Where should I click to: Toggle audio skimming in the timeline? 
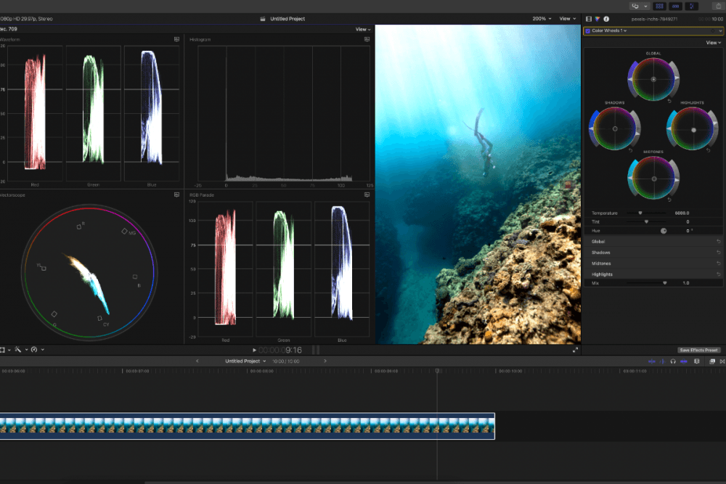[x=662, y=361]
